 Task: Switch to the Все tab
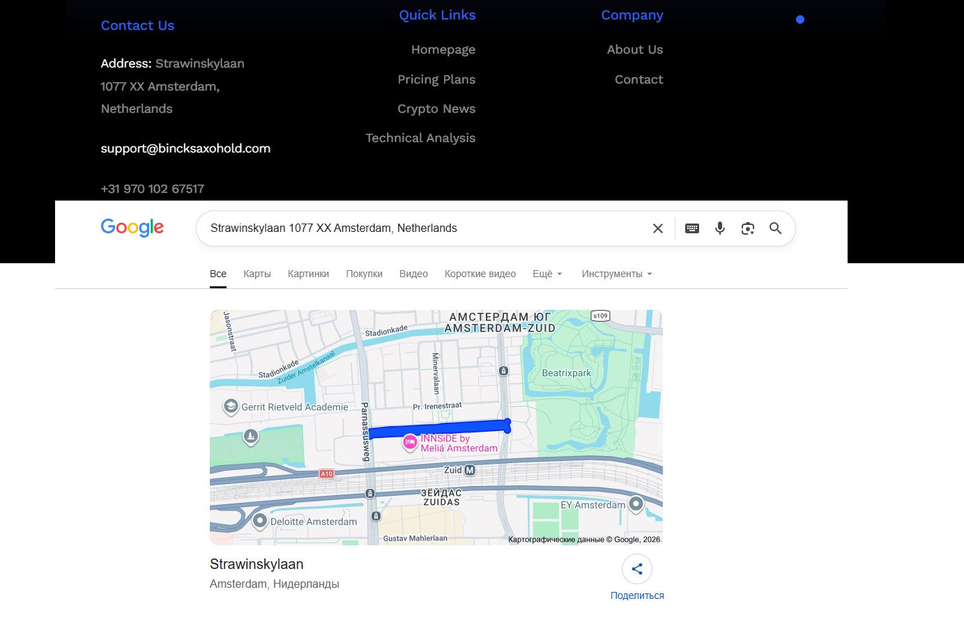click(218, 274)
